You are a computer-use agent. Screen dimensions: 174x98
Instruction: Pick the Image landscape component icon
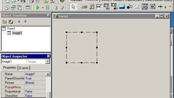point(122,7)
